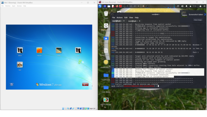207x117 pixels.
Task: Click the USB devices icon in the VirtualBox status bar
Action: point(73,109)
